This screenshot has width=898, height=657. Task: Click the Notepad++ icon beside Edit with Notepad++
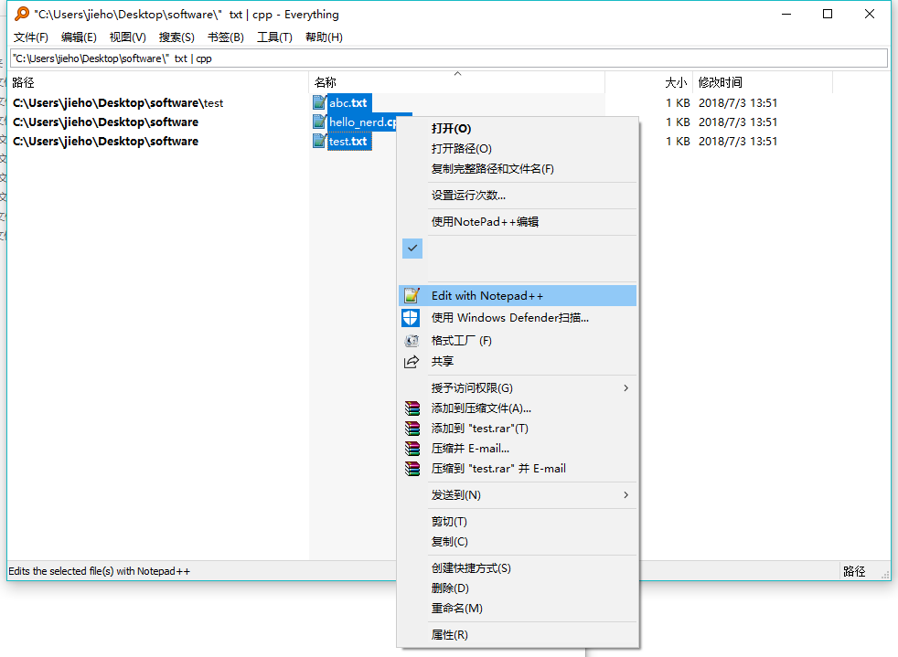412,294
